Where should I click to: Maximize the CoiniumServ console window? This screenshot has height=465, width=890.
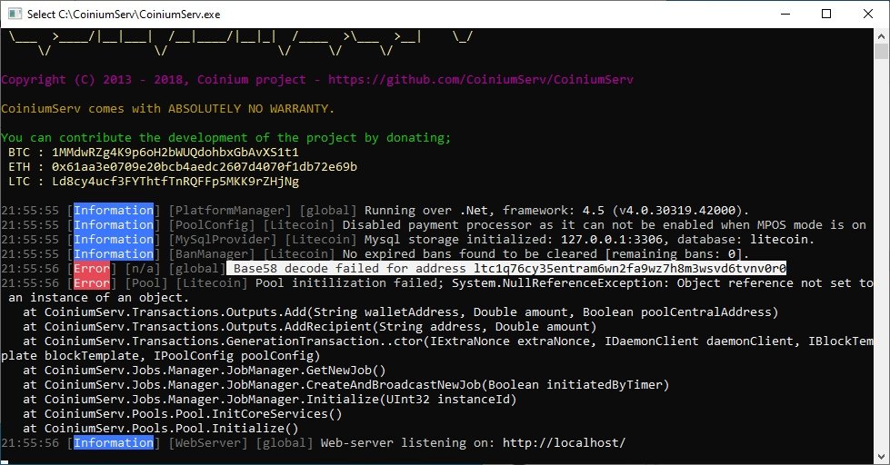click(826, 14)
